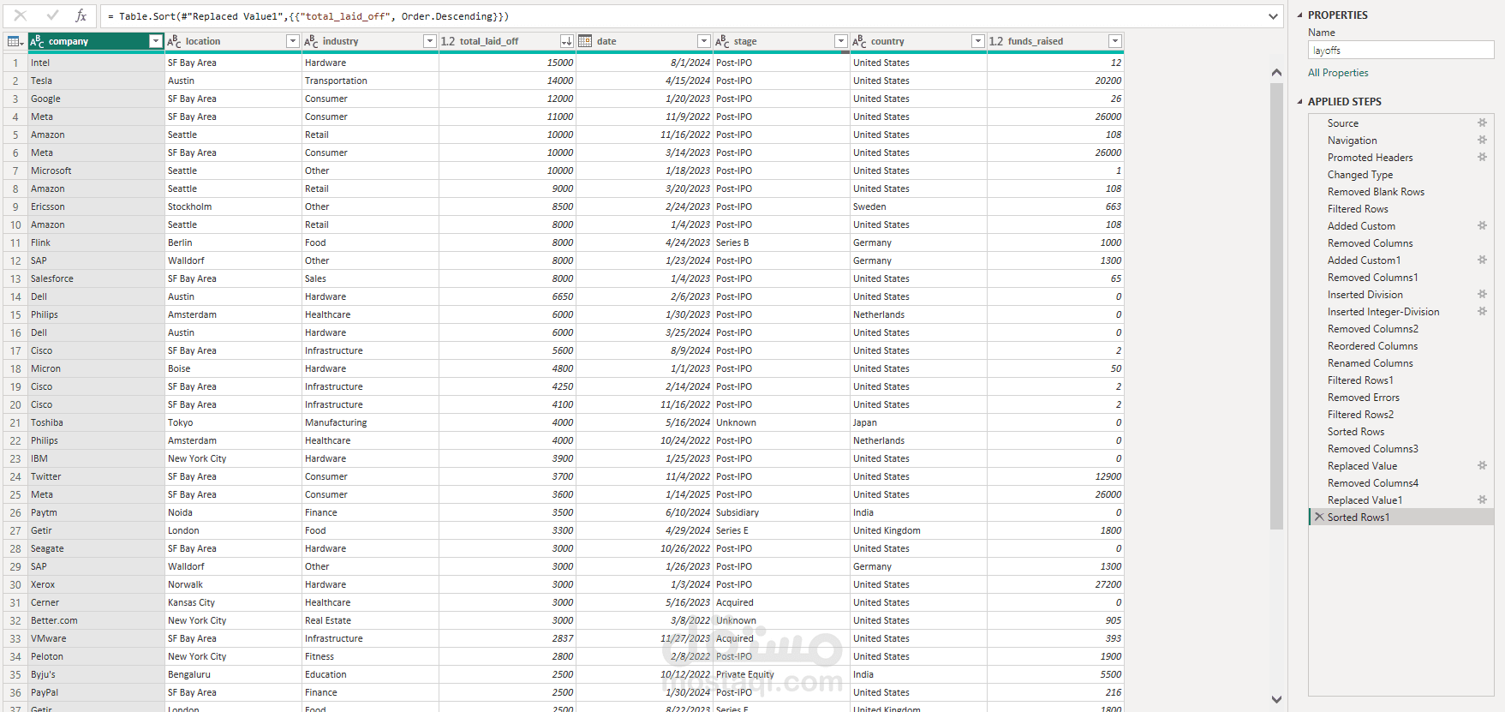Collapse the APPLIED STEPS section
Image resolution: width=1505 pixels, height=712 pixels.
coord(1299,101)
